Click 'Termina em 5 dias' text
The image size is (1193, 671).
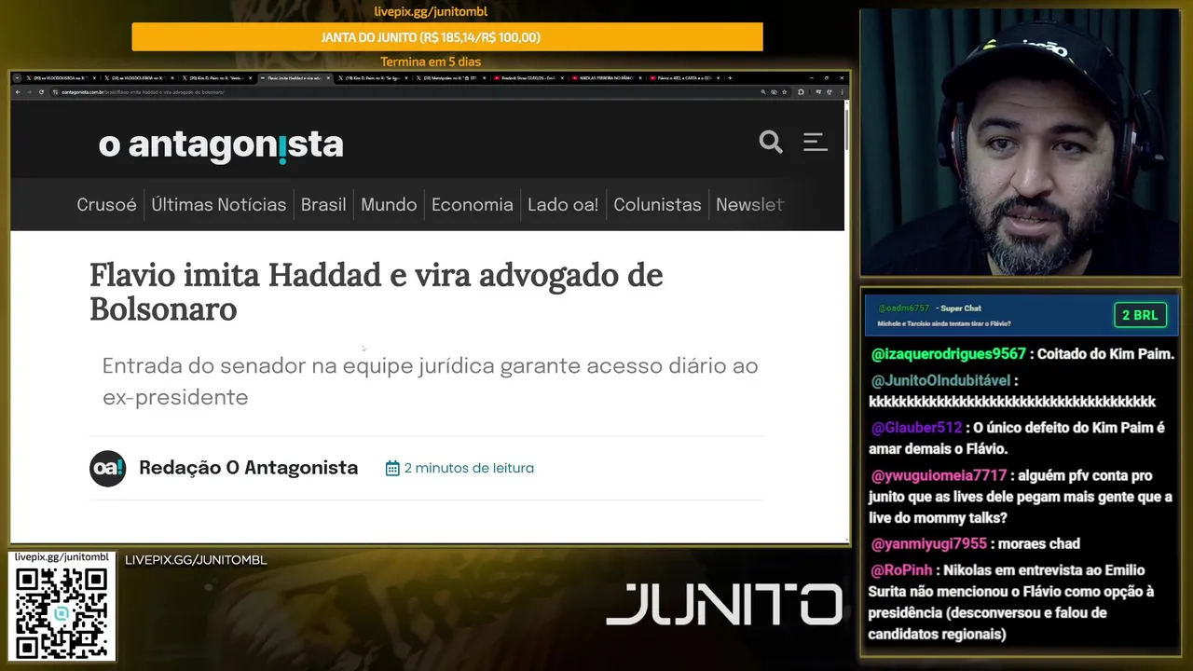431,62
